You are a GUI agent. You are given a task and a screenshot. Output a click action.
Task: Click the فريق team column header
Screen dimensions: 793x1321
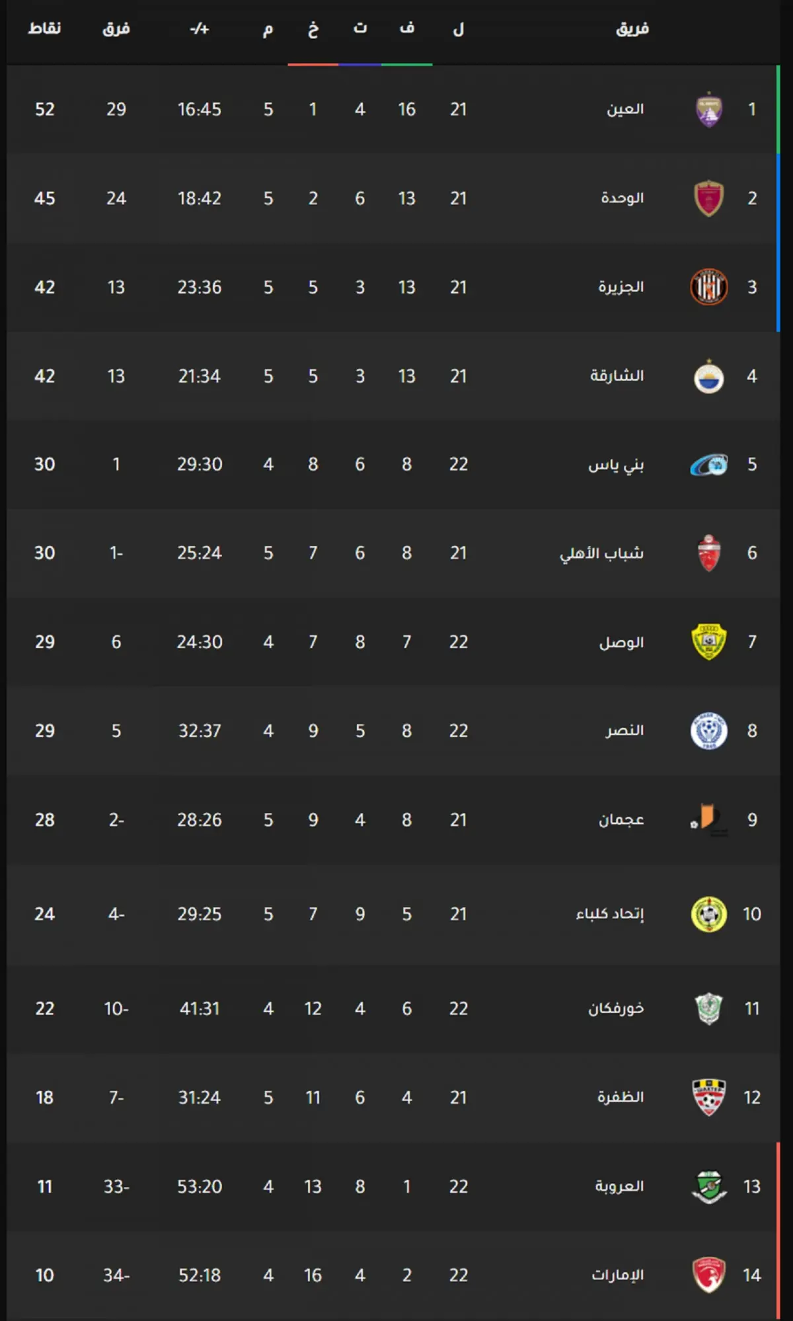click(632, 28)
